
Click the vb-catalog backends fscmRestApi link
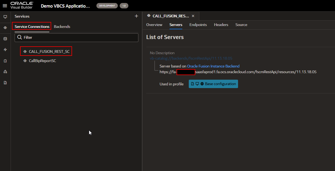(x=191, y=58)
